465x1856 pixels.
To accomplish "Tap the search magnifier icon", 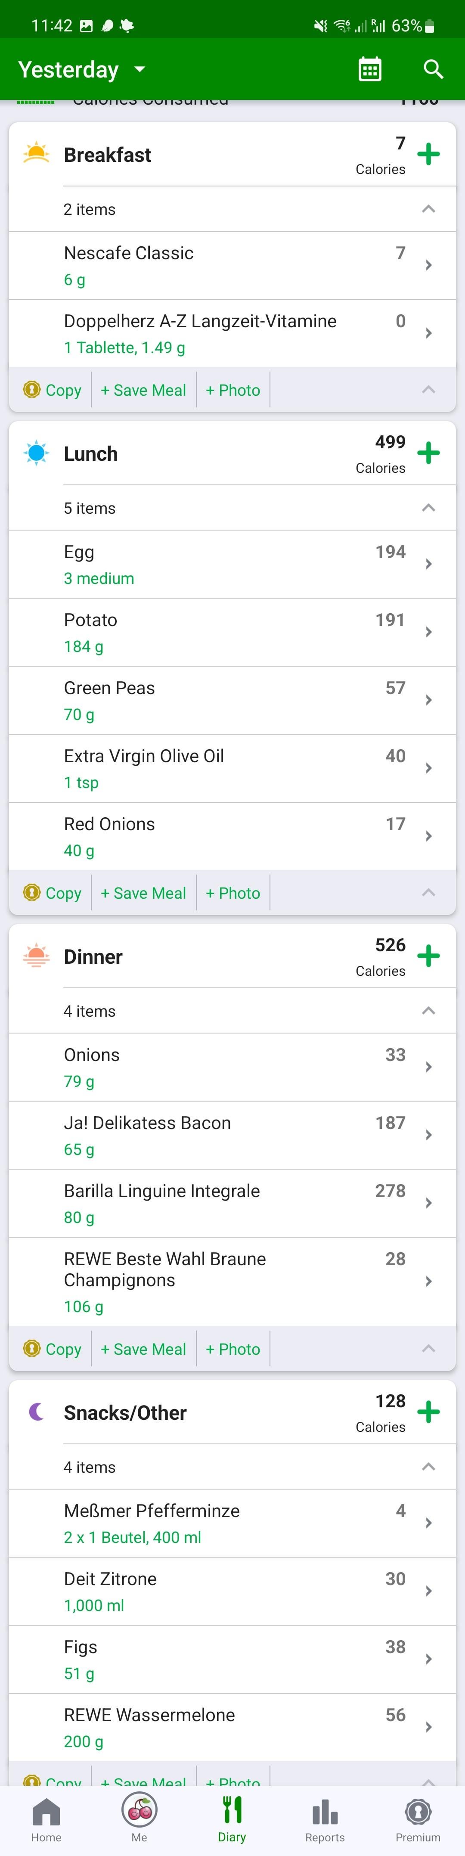I will click(x=433, y=69).
